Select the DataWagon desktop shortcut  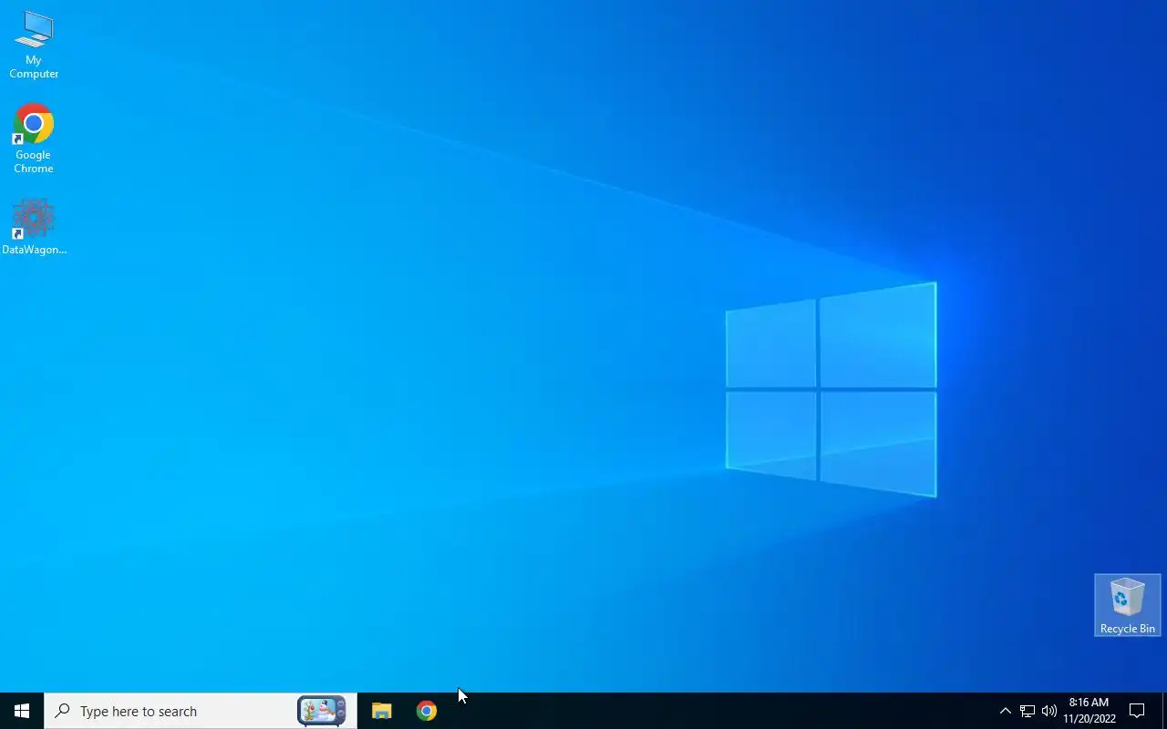[x=34, y=227]
